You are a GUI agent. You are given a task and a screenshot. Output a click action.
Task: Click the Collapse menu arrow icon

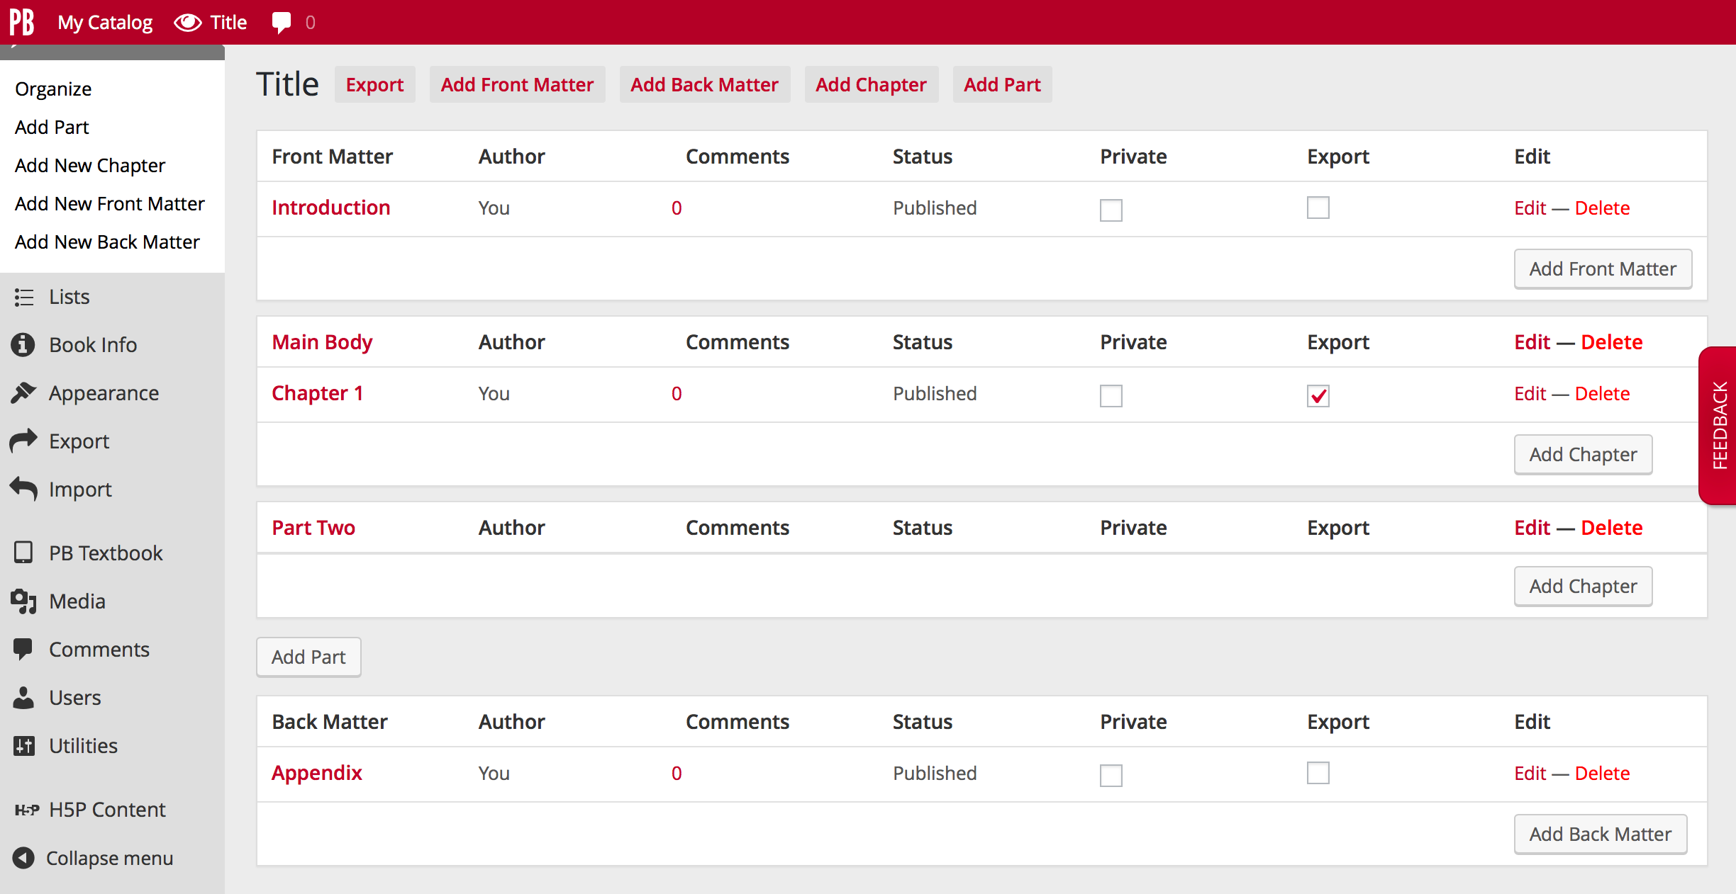click(x=23, y=858)
